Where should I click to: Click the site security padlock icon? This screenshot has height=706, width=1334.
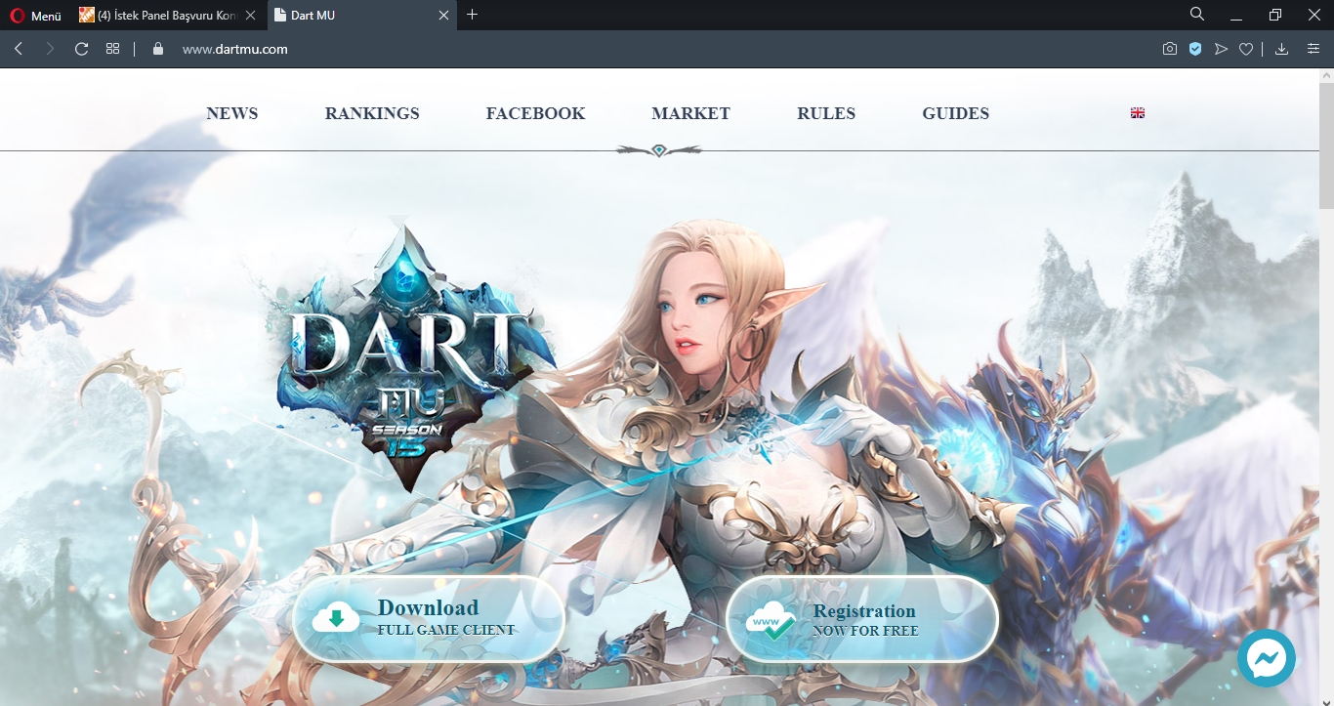[x=158, y=49]
